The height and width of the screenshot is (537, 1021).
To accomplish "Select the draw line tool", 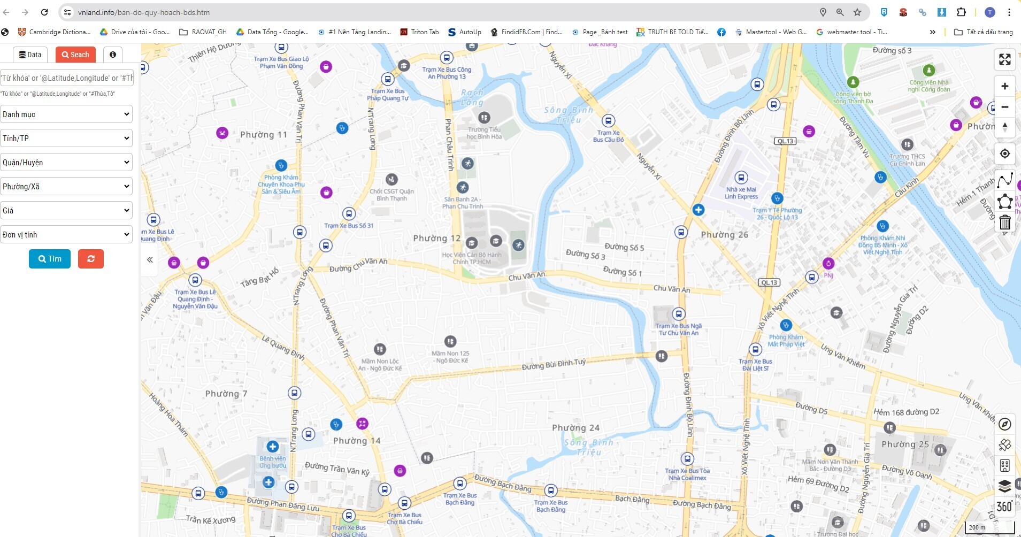I will (1004, 181).
